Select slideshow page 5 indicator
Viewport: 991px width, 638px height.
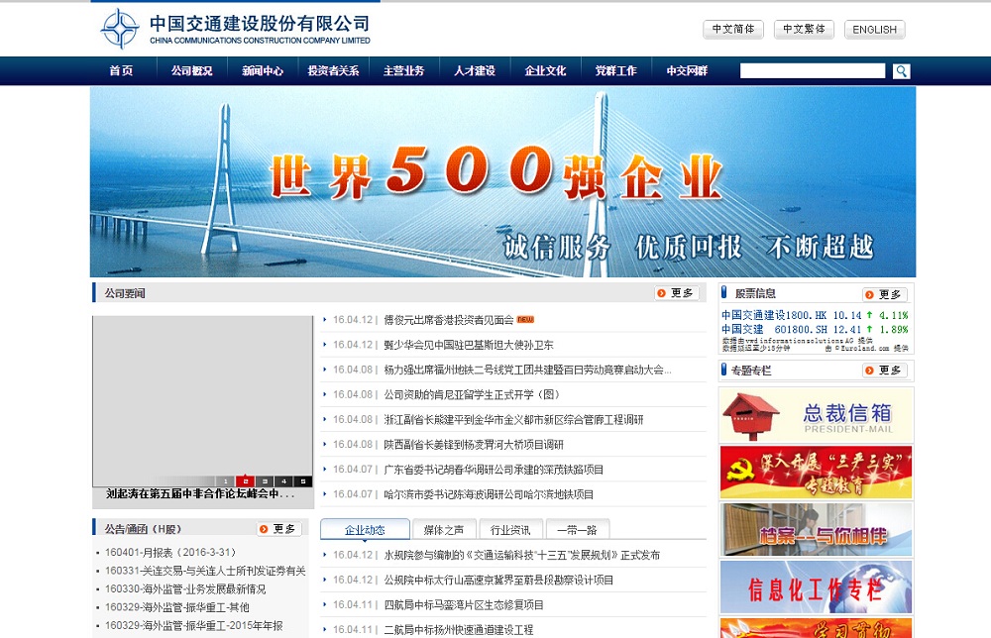302,481
